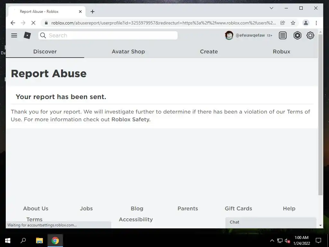Click the Chrome taskbar icon
The width and height of the screenshot is (329, 247).
pos(55,240)
